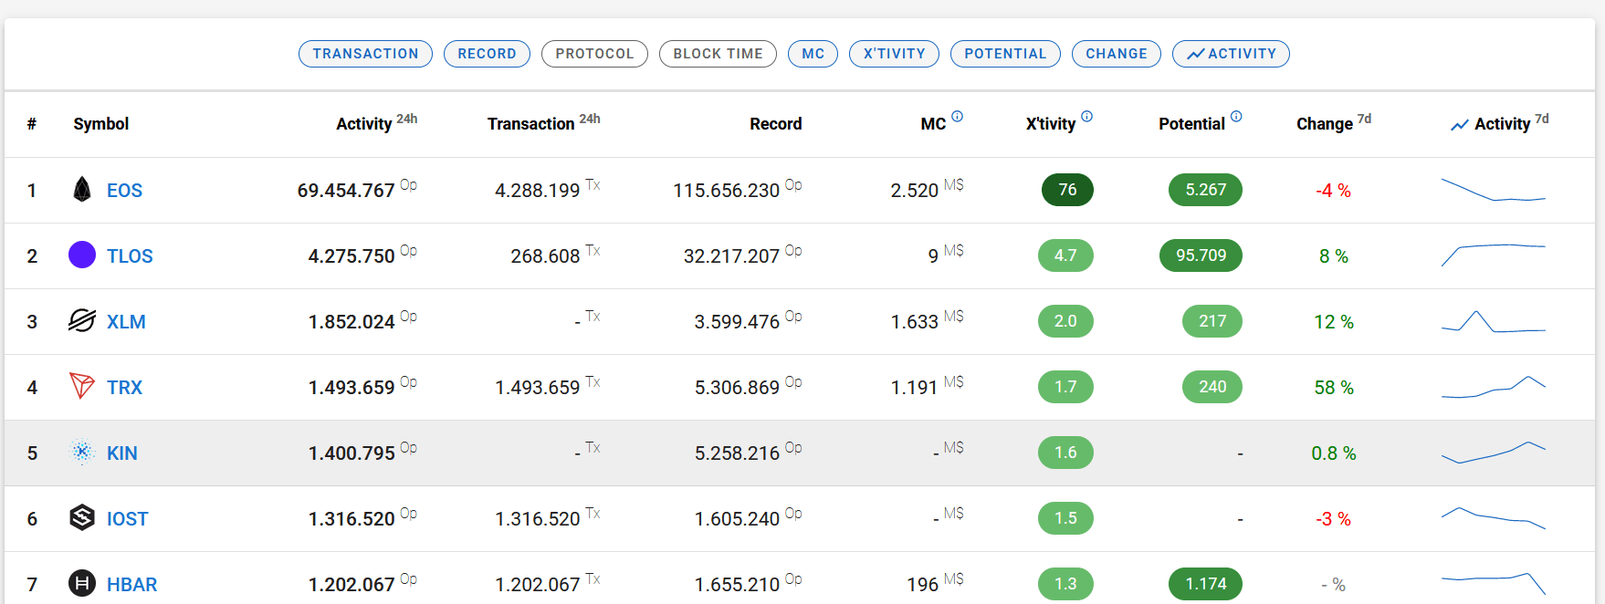The height and width of the screenshot is (604, 1605).
Task: Open the TLOS symbol link
Action: [130, 256]
